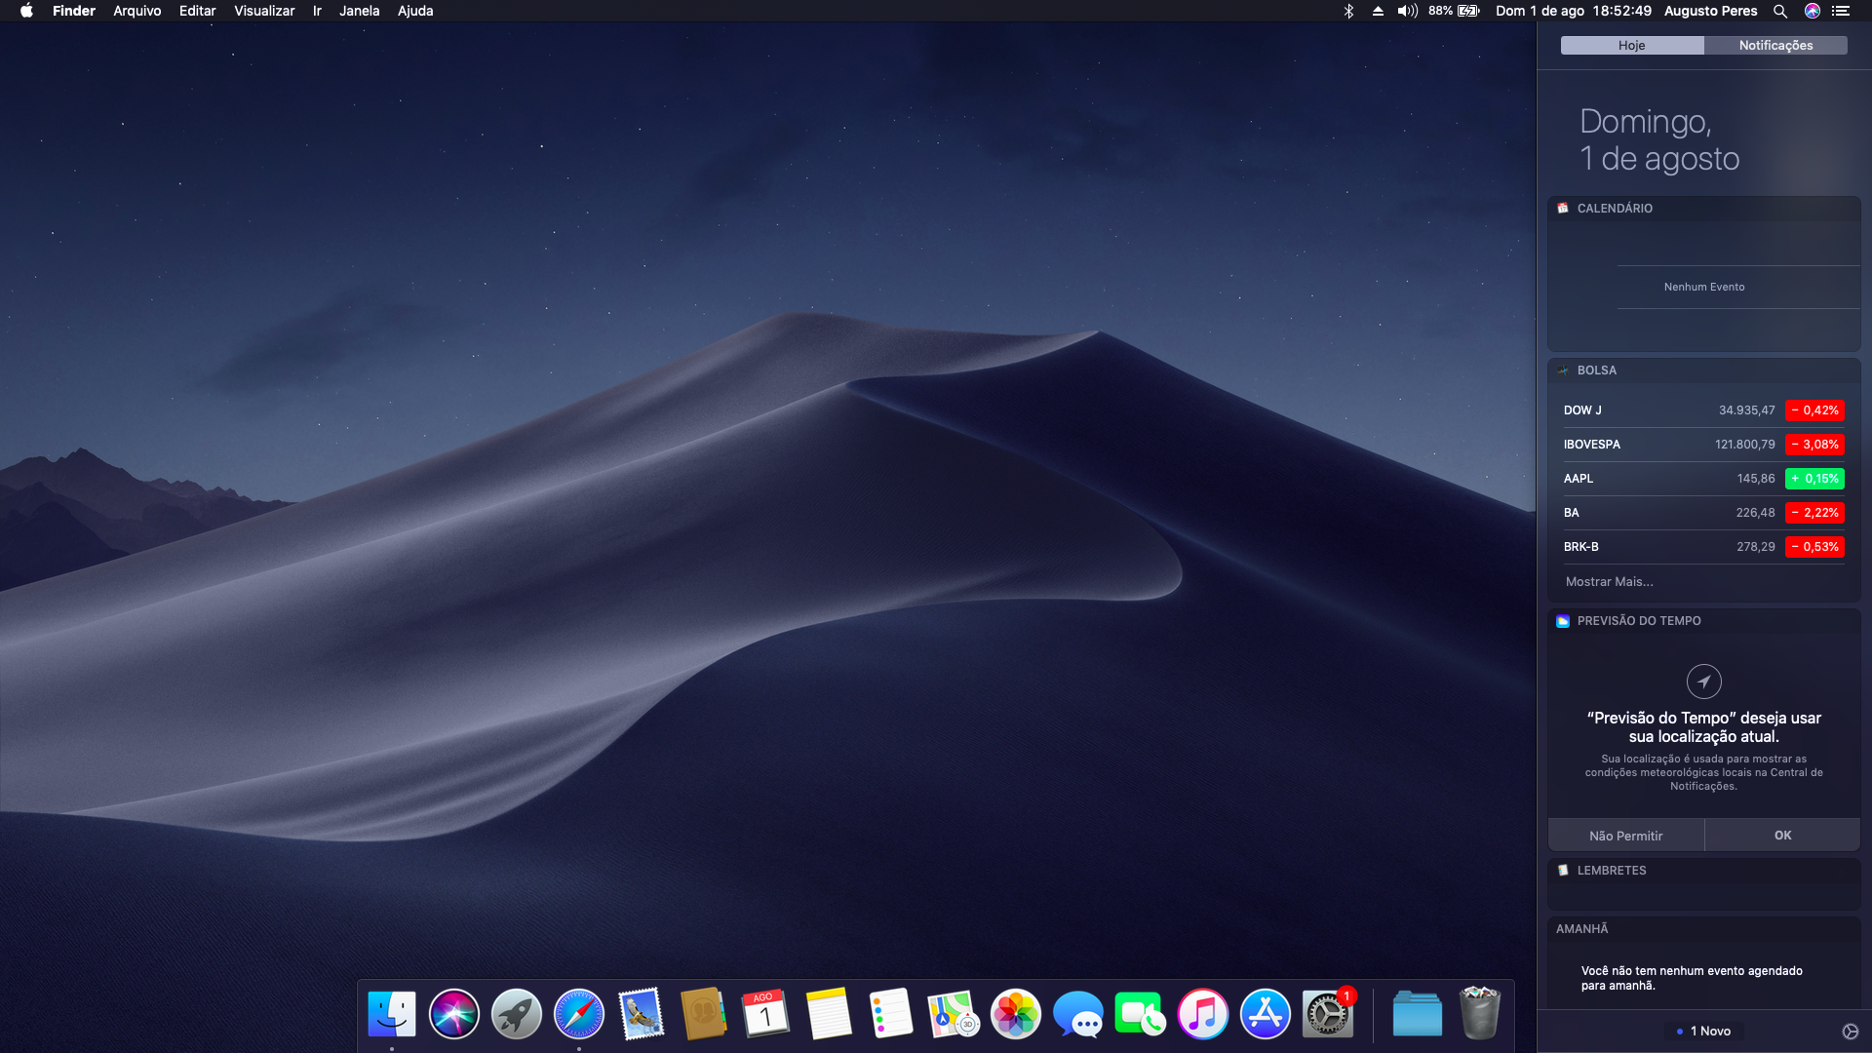Viewport: 1872px width, 1053px height.
Task: Switch to the Notificações tab
Action: click(1775, 46)
